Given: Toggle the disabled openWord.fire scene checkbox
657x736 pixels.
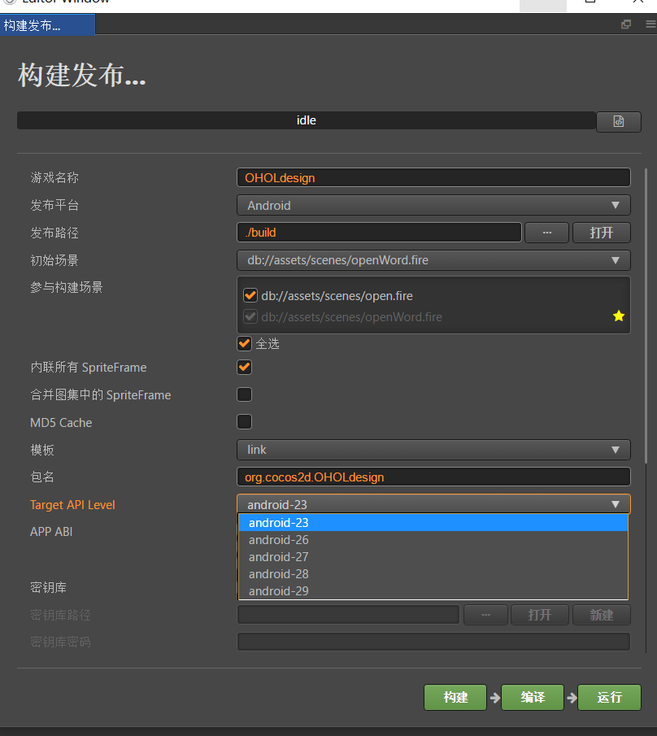Looking at the screenshot, I should click(250, 317).
